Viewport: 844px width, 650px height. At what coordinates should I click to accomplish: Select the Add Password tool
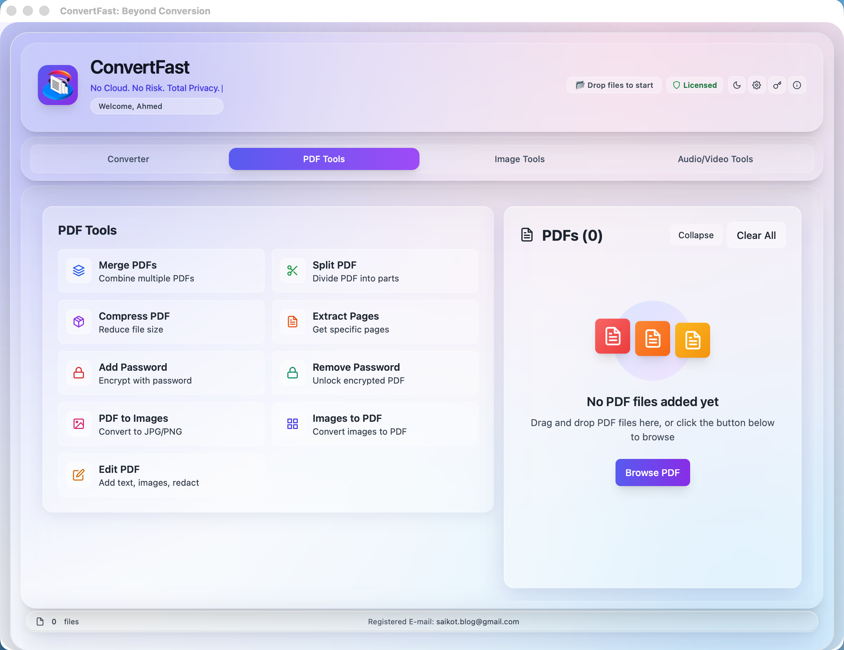point(161,373)
